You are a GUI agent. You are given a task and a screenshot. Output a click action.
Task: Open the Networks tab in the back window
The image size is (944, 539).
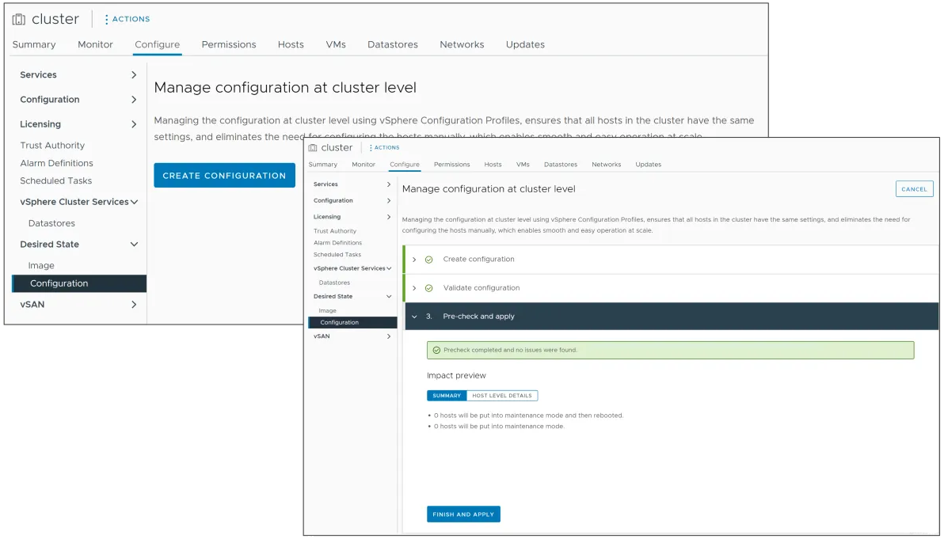462,44
